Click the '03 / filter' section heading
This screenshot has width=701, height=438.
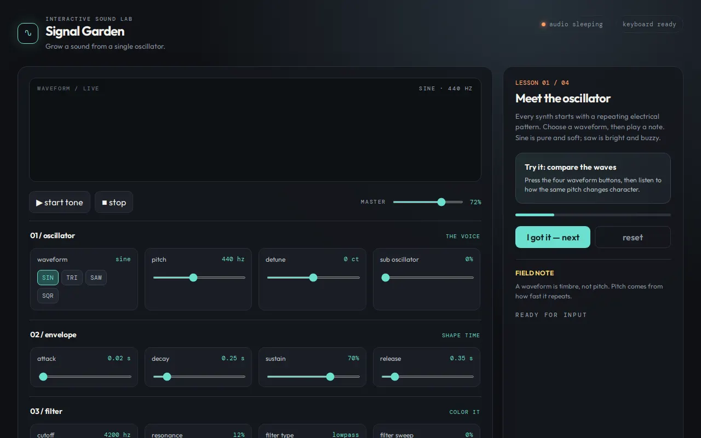coord(46,411)
